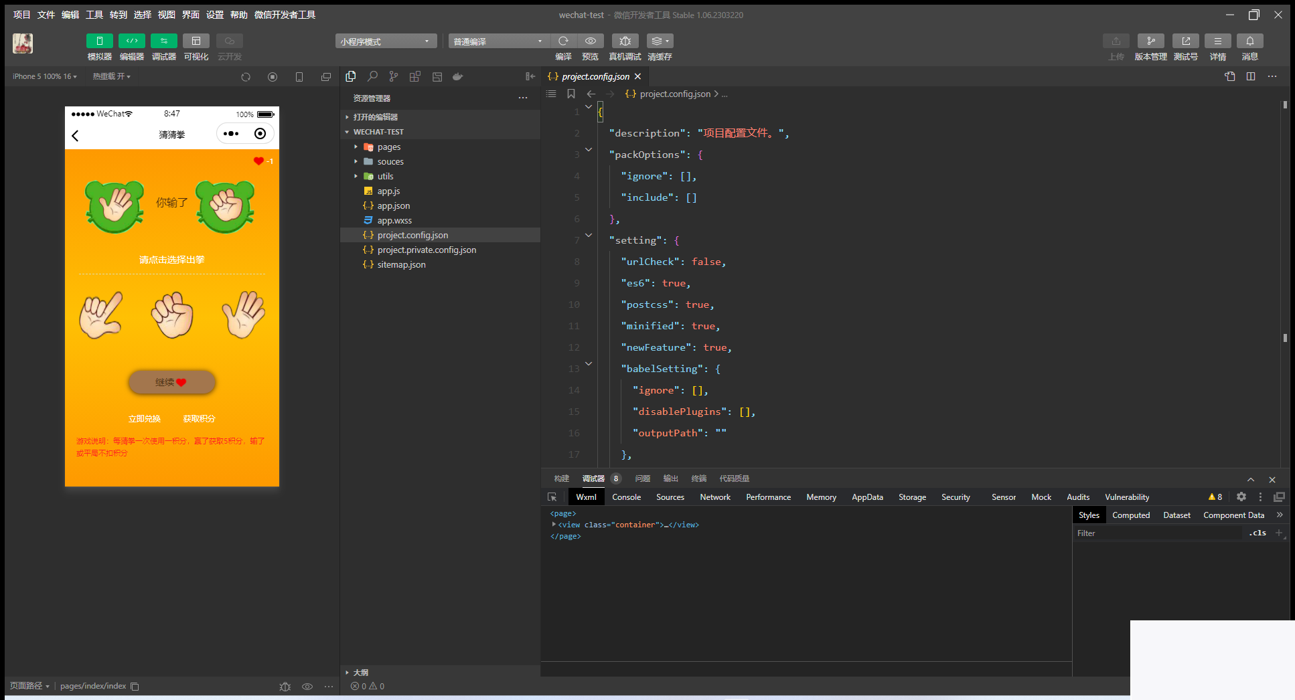Open version management icon

coord(1150,41)
